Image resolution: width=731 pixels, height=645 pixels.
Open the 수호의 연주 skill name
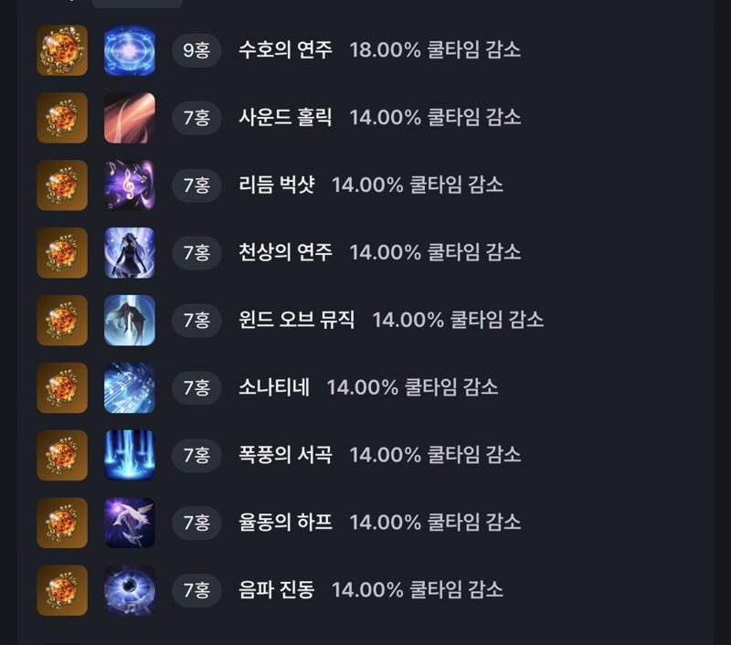285,50
